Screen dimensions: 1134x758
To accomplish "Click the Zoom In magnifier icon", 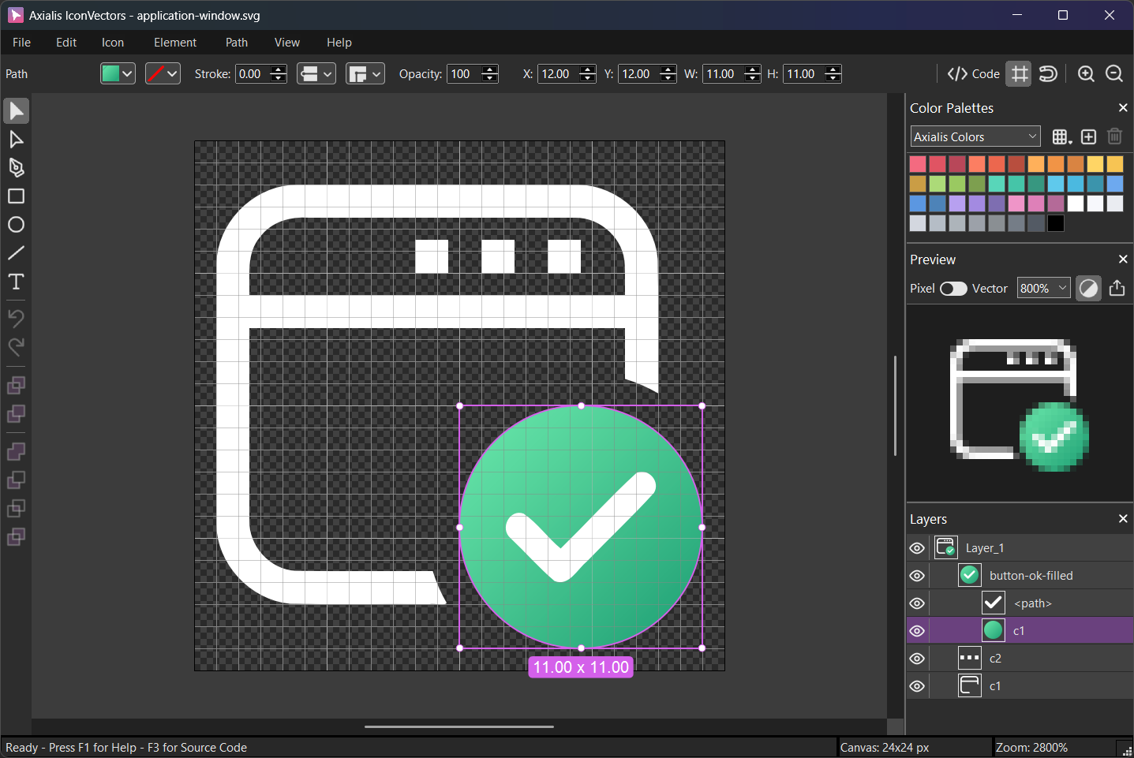I will tap(1086, 73).
